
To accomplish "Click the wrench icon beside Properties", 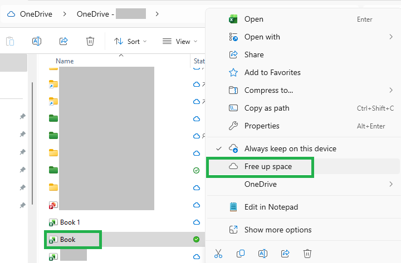I will coord(233,126).
